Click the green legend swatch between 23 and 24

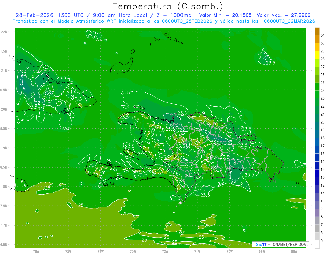tap(317, 94)
